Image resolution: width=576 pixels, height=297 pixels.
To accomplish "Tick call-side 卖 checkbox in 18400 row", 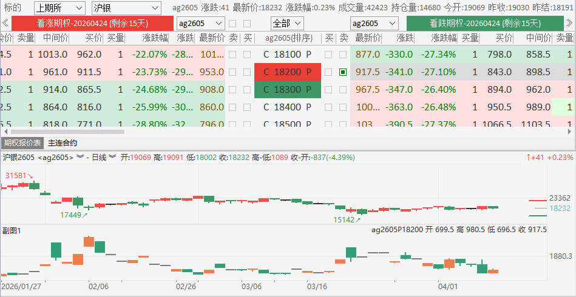I will [x=232, y=107].
